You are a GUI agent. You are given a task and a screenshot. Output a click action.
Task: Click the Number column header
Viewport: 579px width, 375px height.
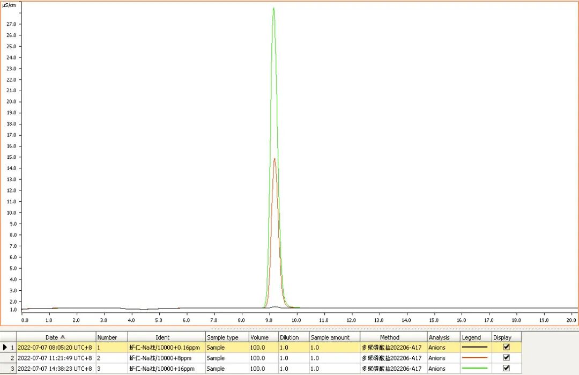(x=112, y=337)
